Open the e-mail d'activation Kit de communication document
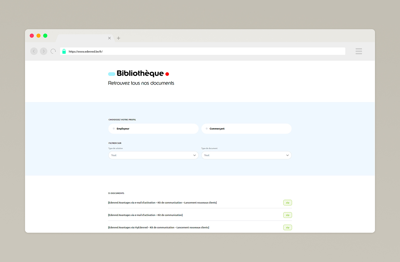This screenshot has height=262, width=400. pyautogui.click(x=145, y=215)
